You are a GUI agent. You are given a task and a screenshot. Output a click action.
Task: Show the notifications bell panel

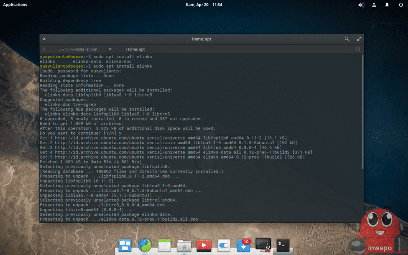387,5
